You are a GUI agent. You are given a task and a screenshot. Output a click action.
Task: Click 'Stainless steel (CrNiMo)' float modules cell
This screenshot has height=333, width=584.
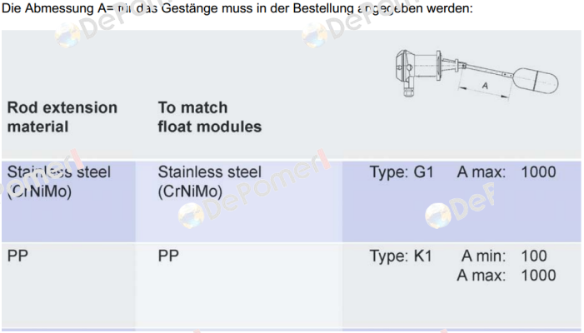tap(210, 181)
